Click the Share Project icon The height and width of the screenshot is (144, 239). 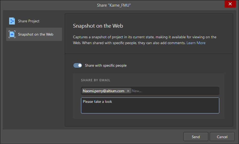[12, 21]
